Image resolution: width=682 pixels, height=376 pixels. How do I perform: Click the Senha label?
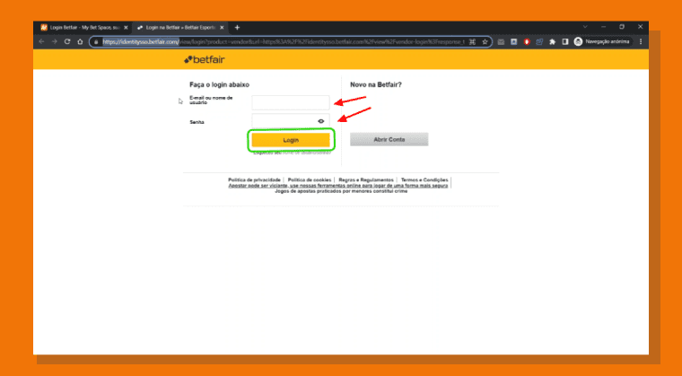(x=197, y=122)
